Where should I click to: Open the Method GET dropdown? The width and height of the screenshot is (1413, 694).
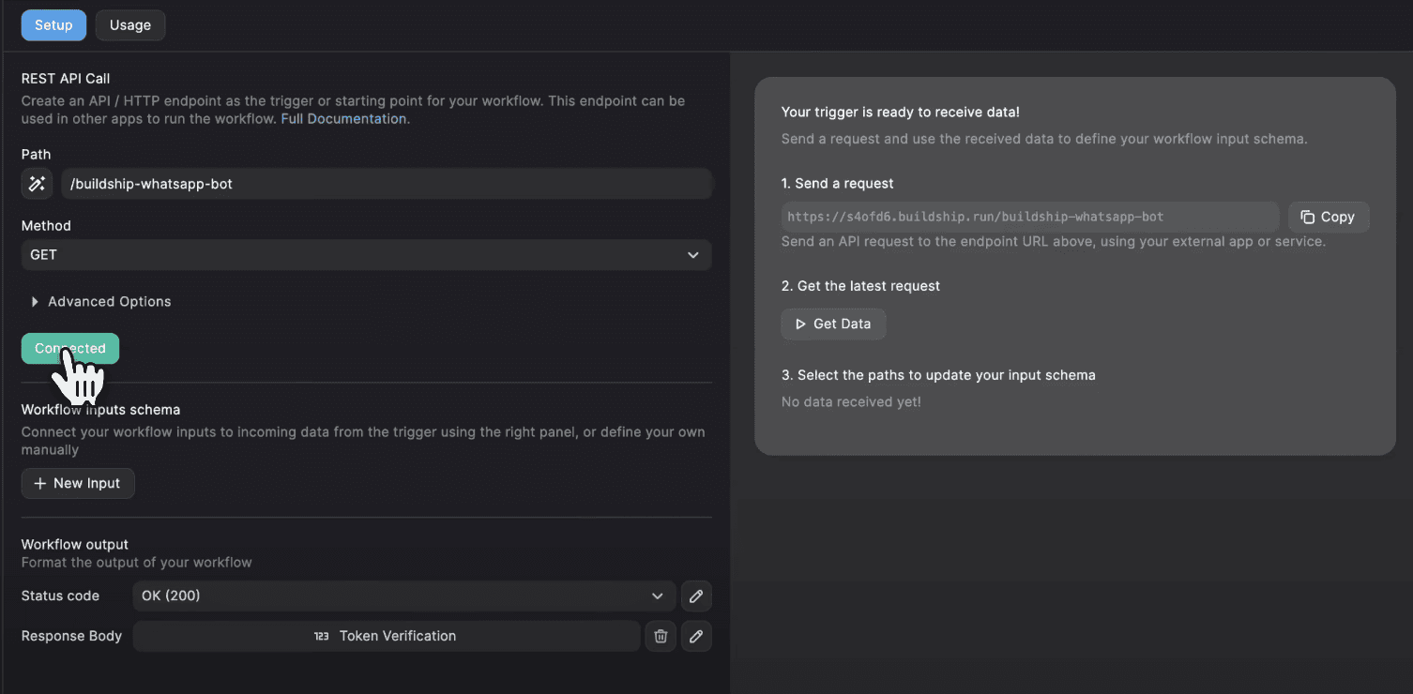tap(366, 255)
